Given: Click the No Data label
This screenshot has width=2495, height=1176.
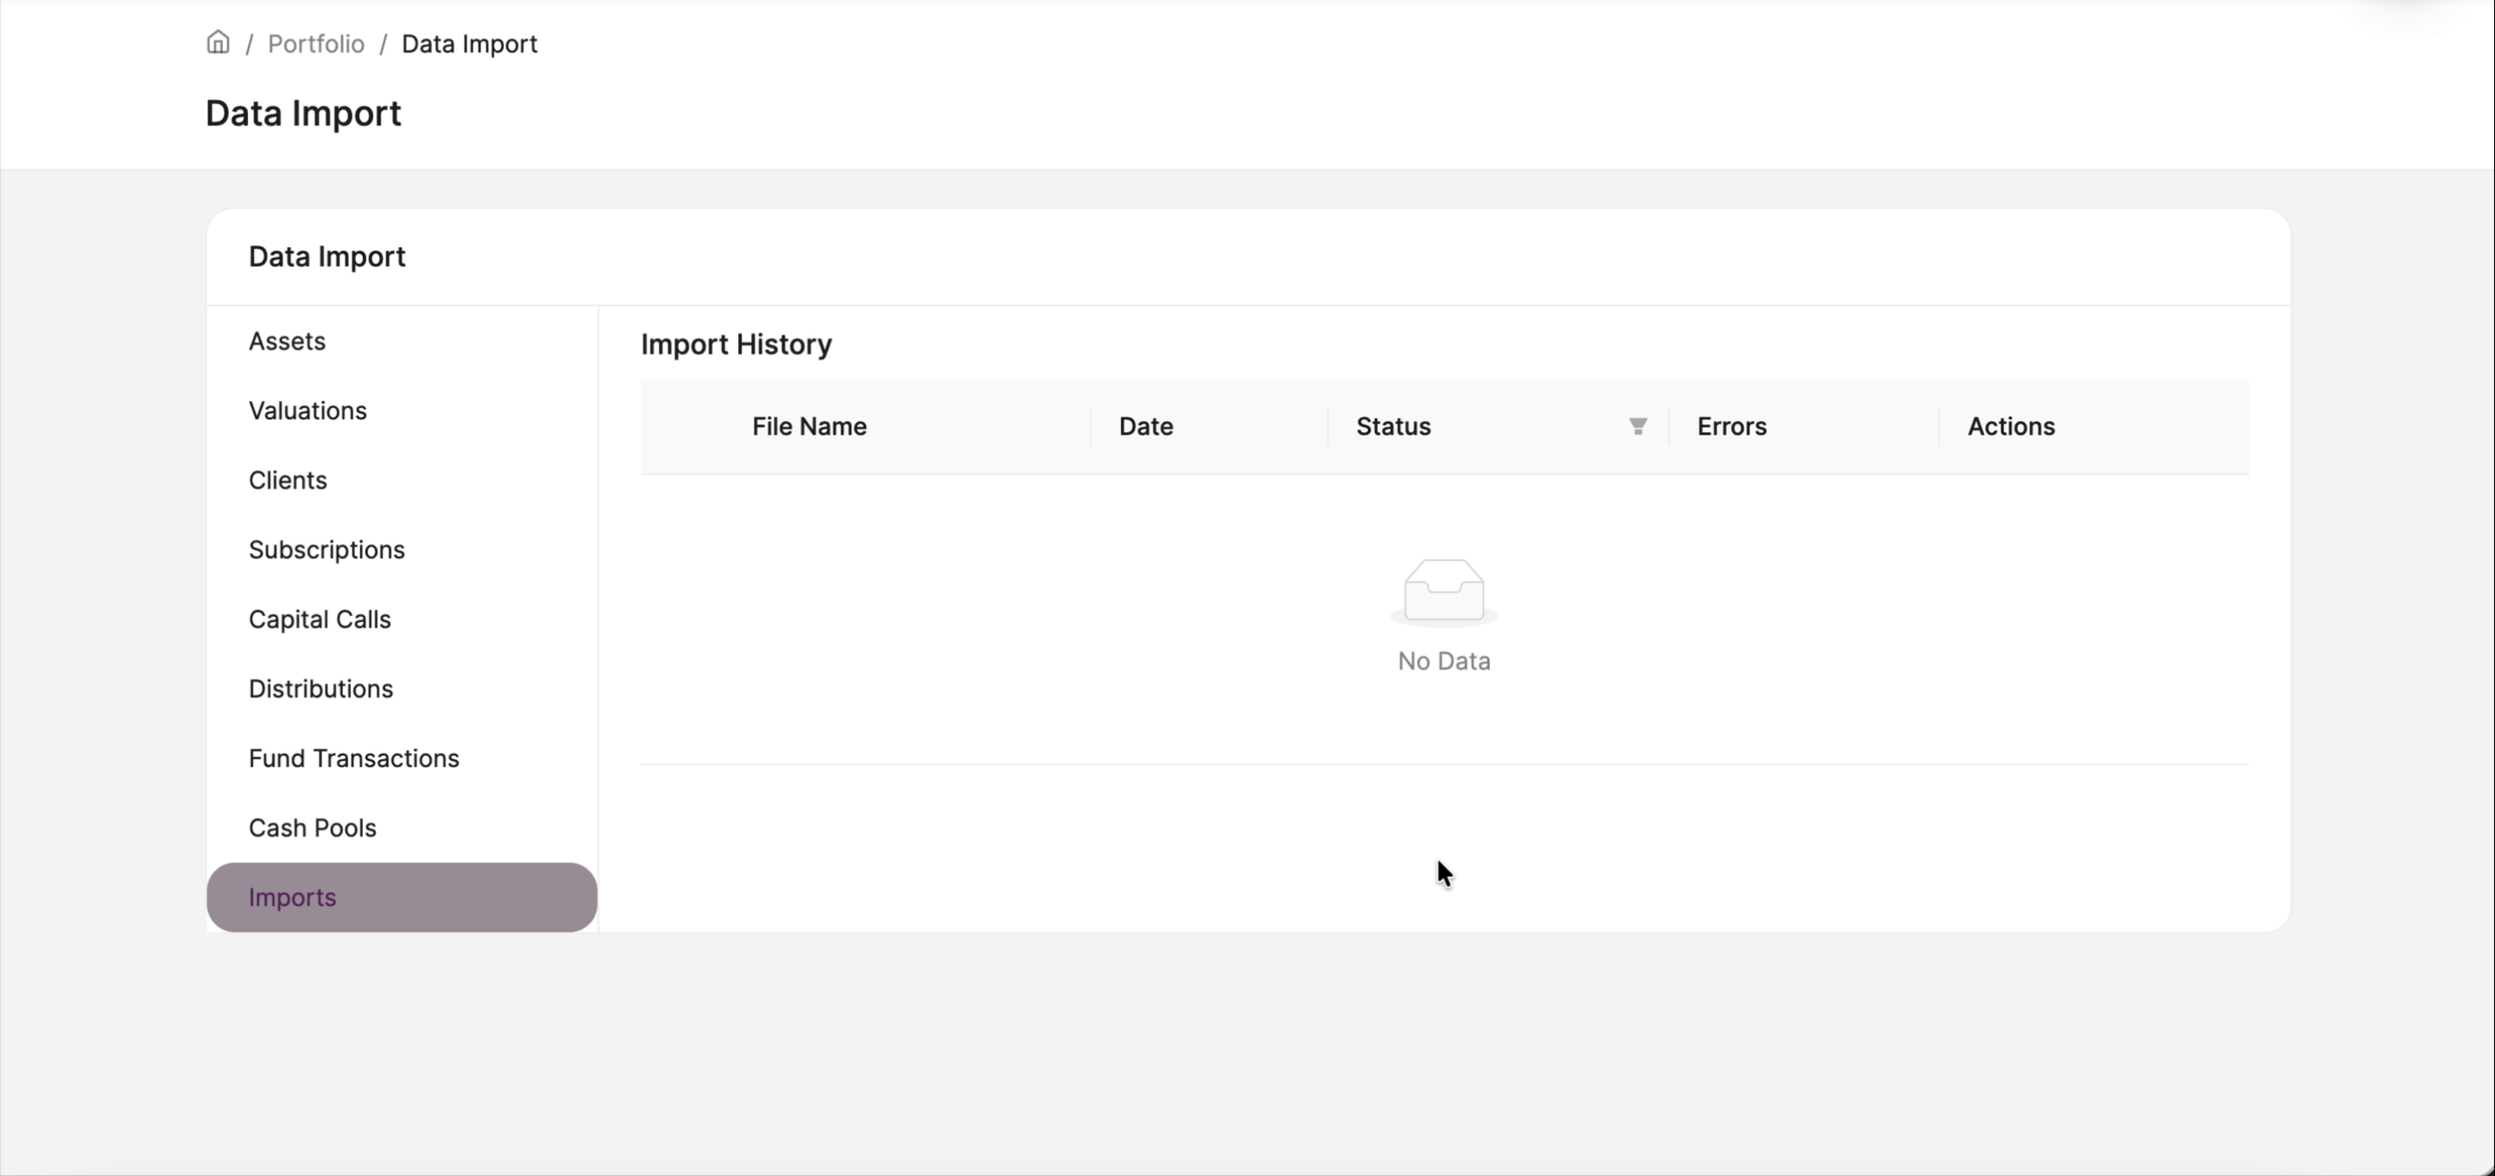Looking at the screenshot, I should 1444,662.
